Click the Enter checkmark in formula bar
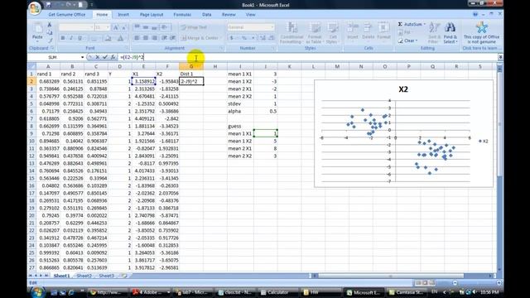This screenshot has width=530, height=298. tap(105, 57)
